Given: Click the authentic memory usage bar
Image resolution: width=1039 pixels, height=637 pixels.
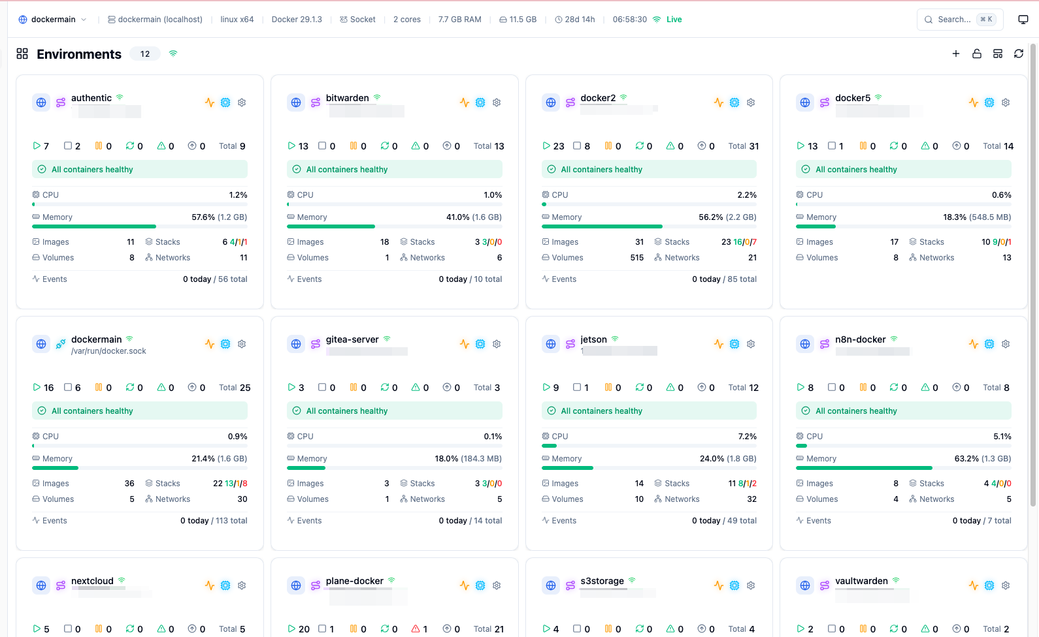Looking at the screenshot, I should (140, 226).
